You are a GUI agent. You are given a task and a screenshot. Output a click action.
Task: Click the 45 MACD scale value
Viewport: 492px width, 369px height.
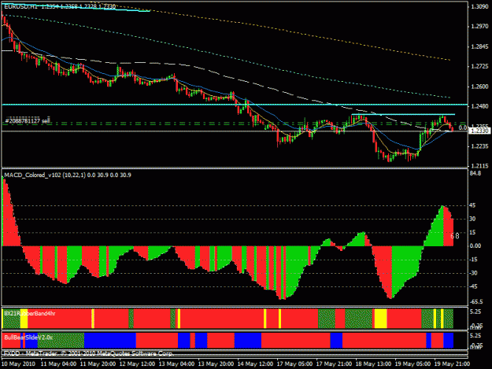(x=472, y=205)
